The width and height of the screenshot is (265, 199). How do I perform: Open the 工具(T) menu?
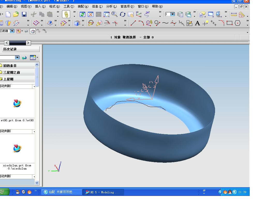tap(69, 6)
